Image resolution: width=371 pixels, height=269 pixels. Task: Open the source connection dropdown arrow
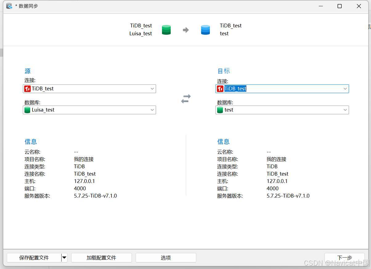pos(152,89)
